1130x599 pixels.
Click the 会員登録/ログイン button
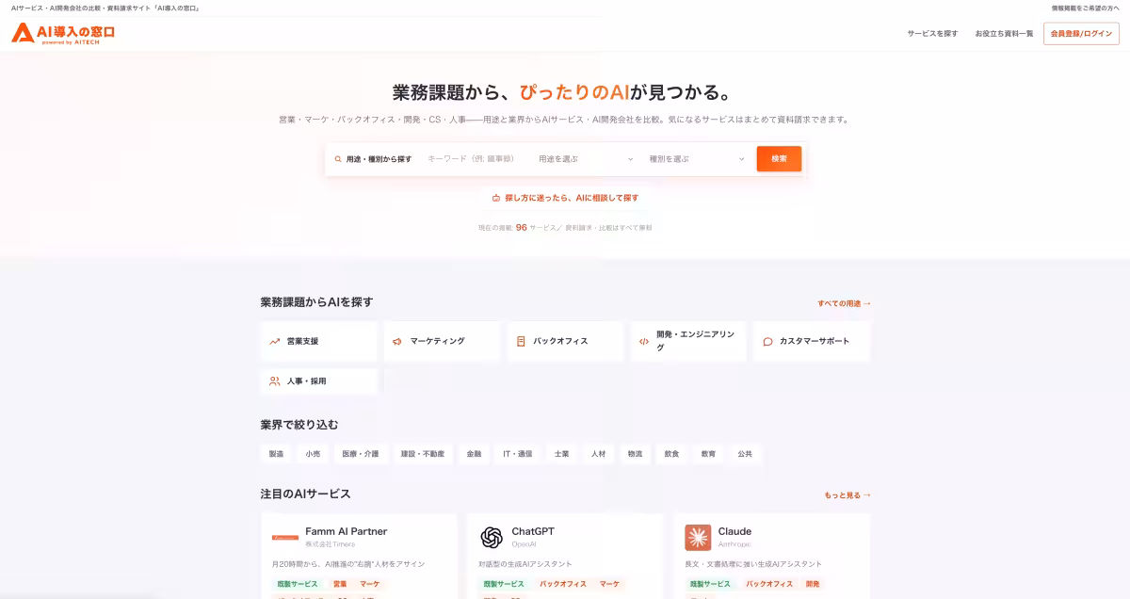(x=1081, y=34)
